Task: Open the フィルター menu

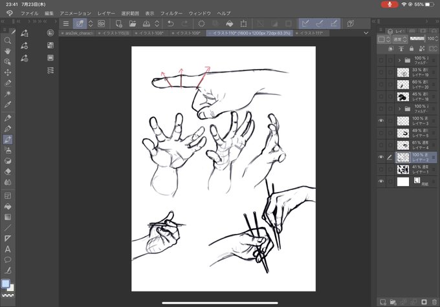Action: (171, 13)
